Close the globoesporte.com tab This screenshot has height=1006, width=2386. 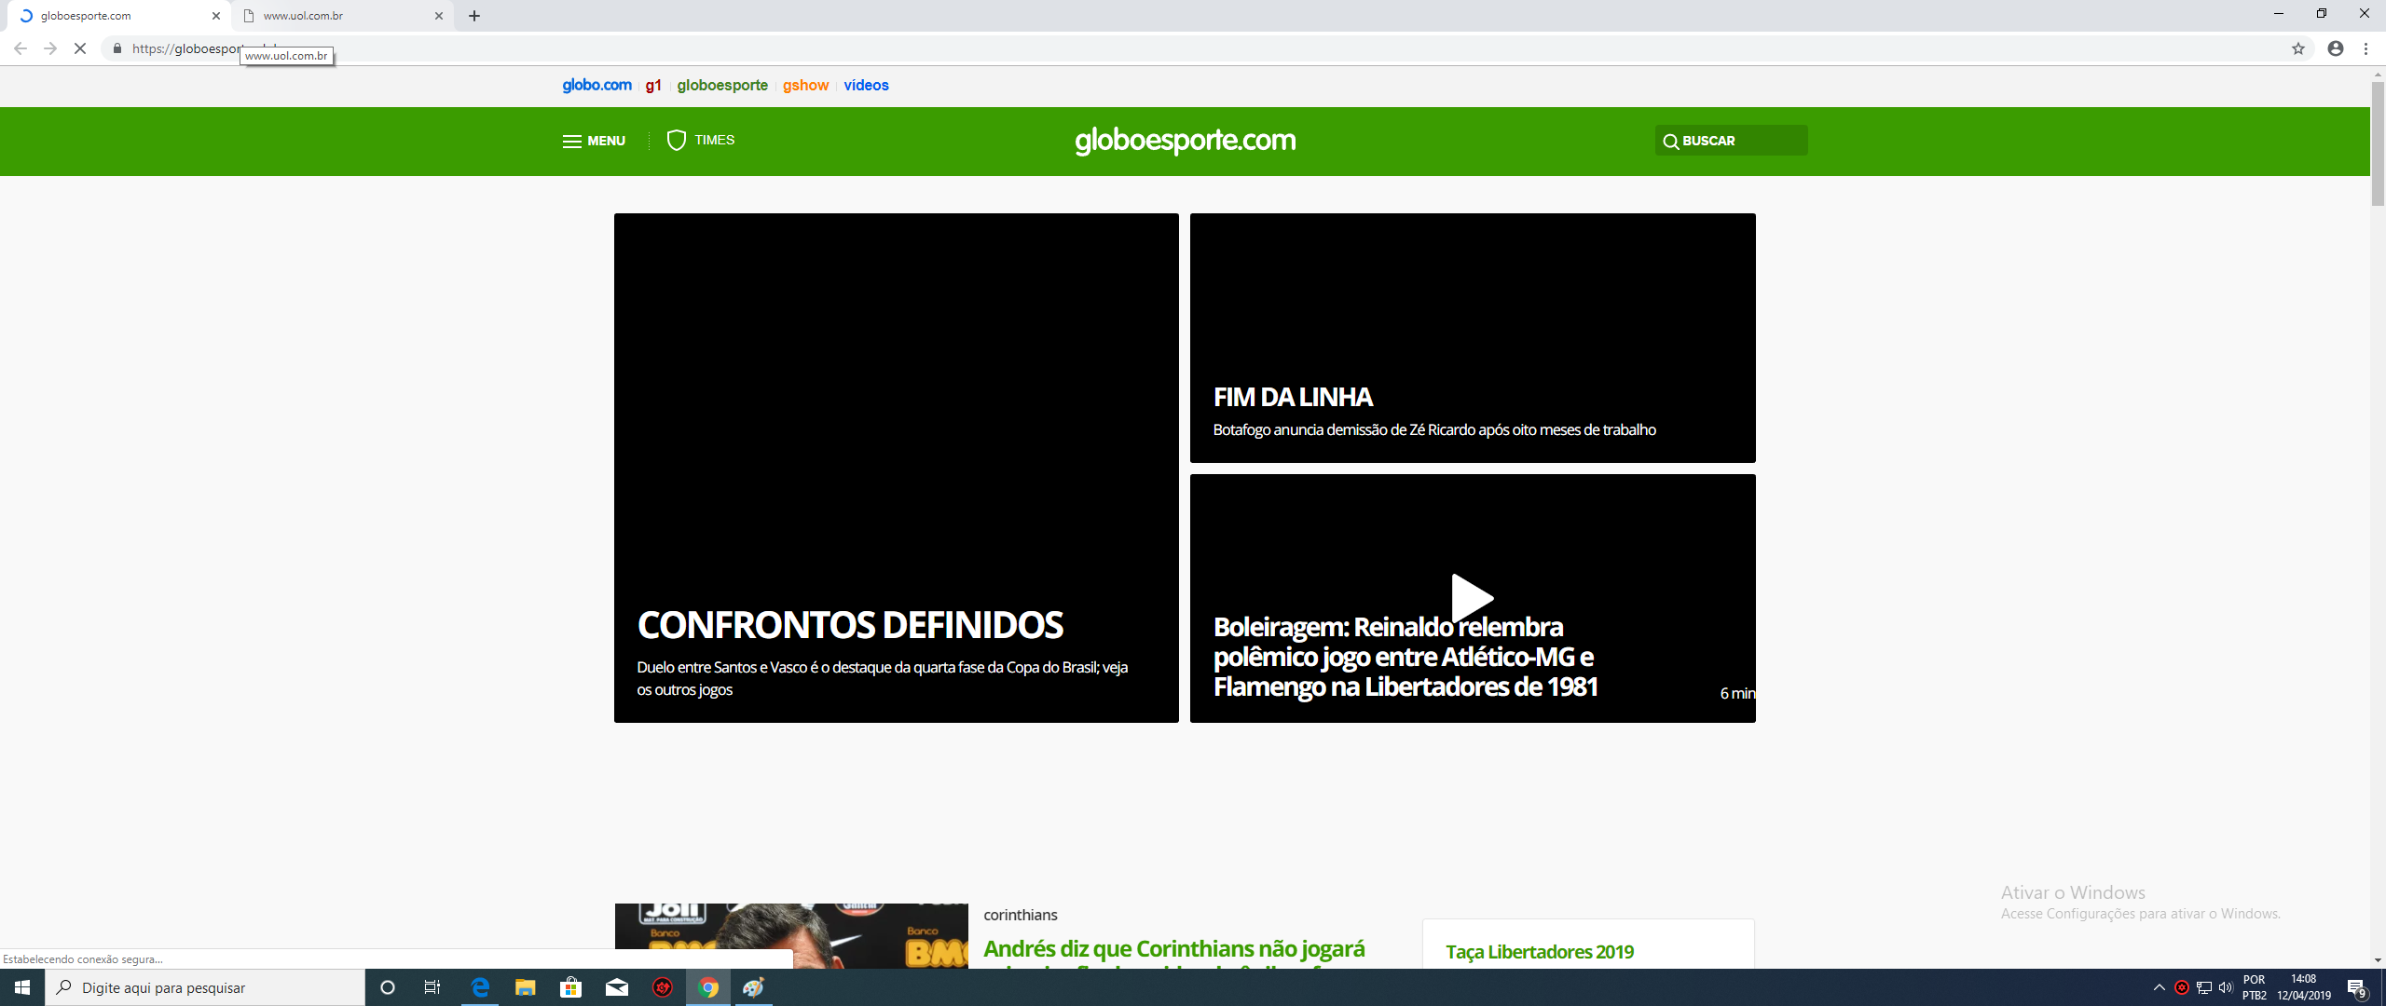click(216, 16)
